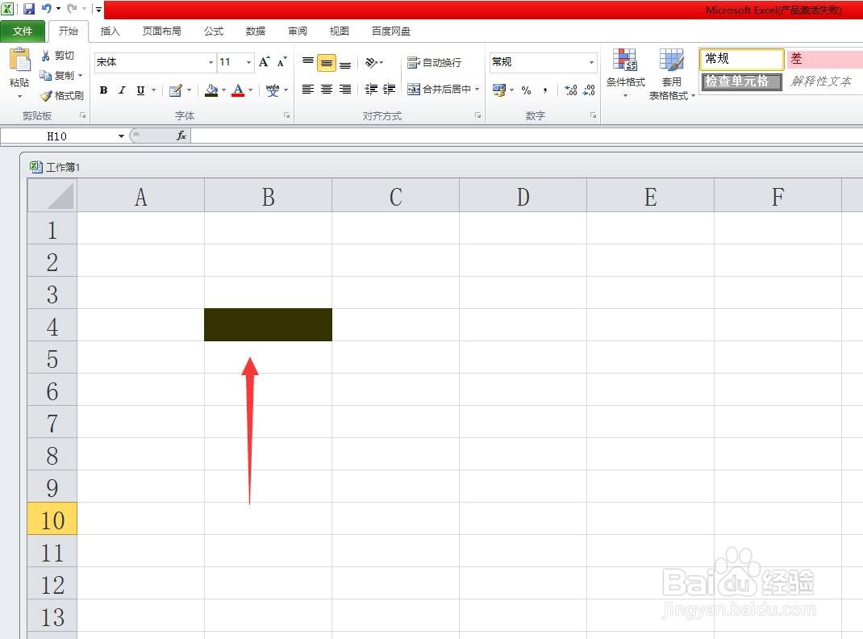This screenshot has width=863, height=639.
Task: Select the 常规 Normal cell style
Action: tap(741, 59)
